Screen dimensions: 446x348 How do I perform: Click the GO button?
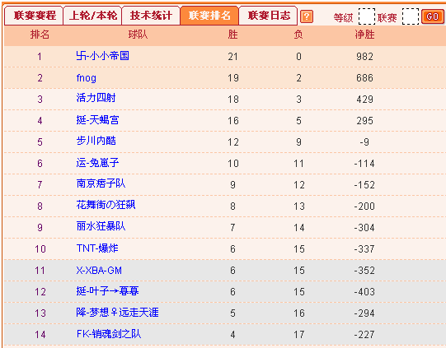[x=432, y=16]
